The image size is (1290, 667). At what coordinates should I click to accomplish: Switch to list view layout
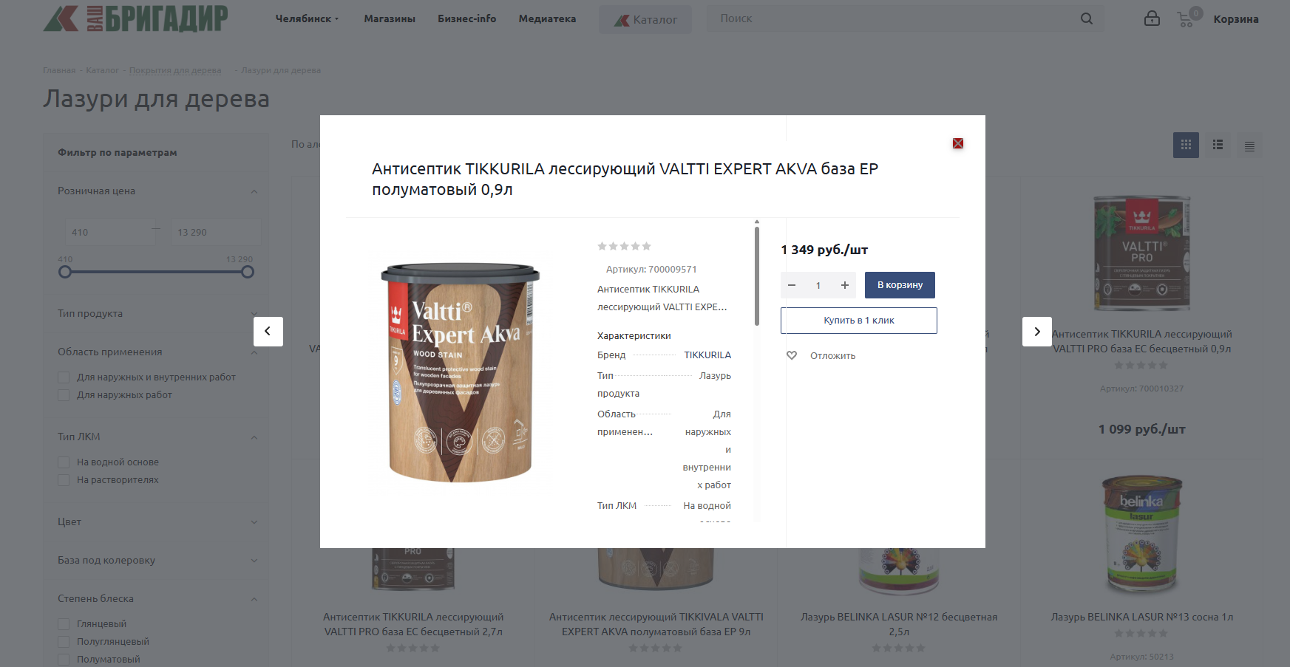[1218, 145]
